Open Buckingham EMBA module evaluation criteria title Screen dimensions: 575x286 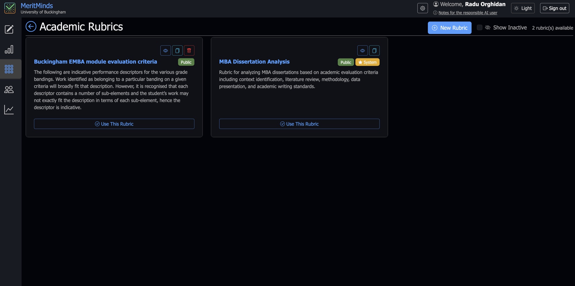(x=95, y=62)
